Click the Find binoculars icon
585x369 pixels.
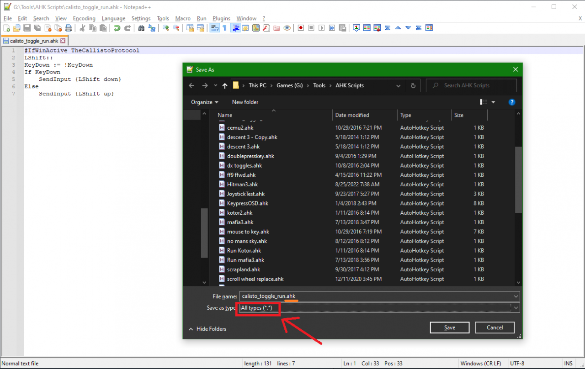[141, 28]
